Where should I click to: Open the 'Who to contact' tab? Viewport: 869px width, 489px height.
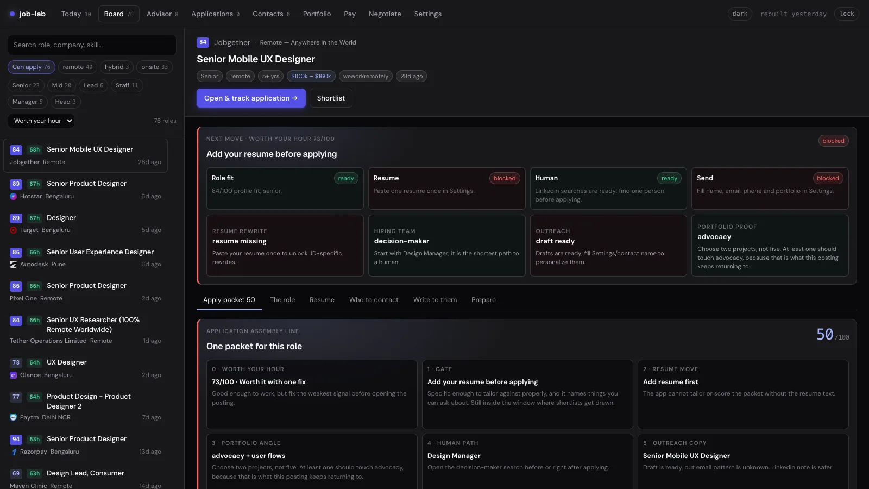(374, 300)
